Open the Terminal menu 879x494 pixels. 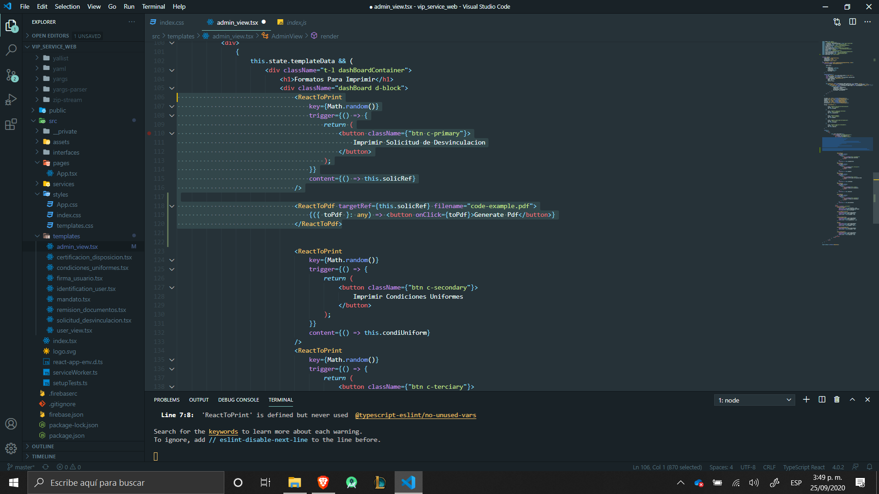(153, 6)
